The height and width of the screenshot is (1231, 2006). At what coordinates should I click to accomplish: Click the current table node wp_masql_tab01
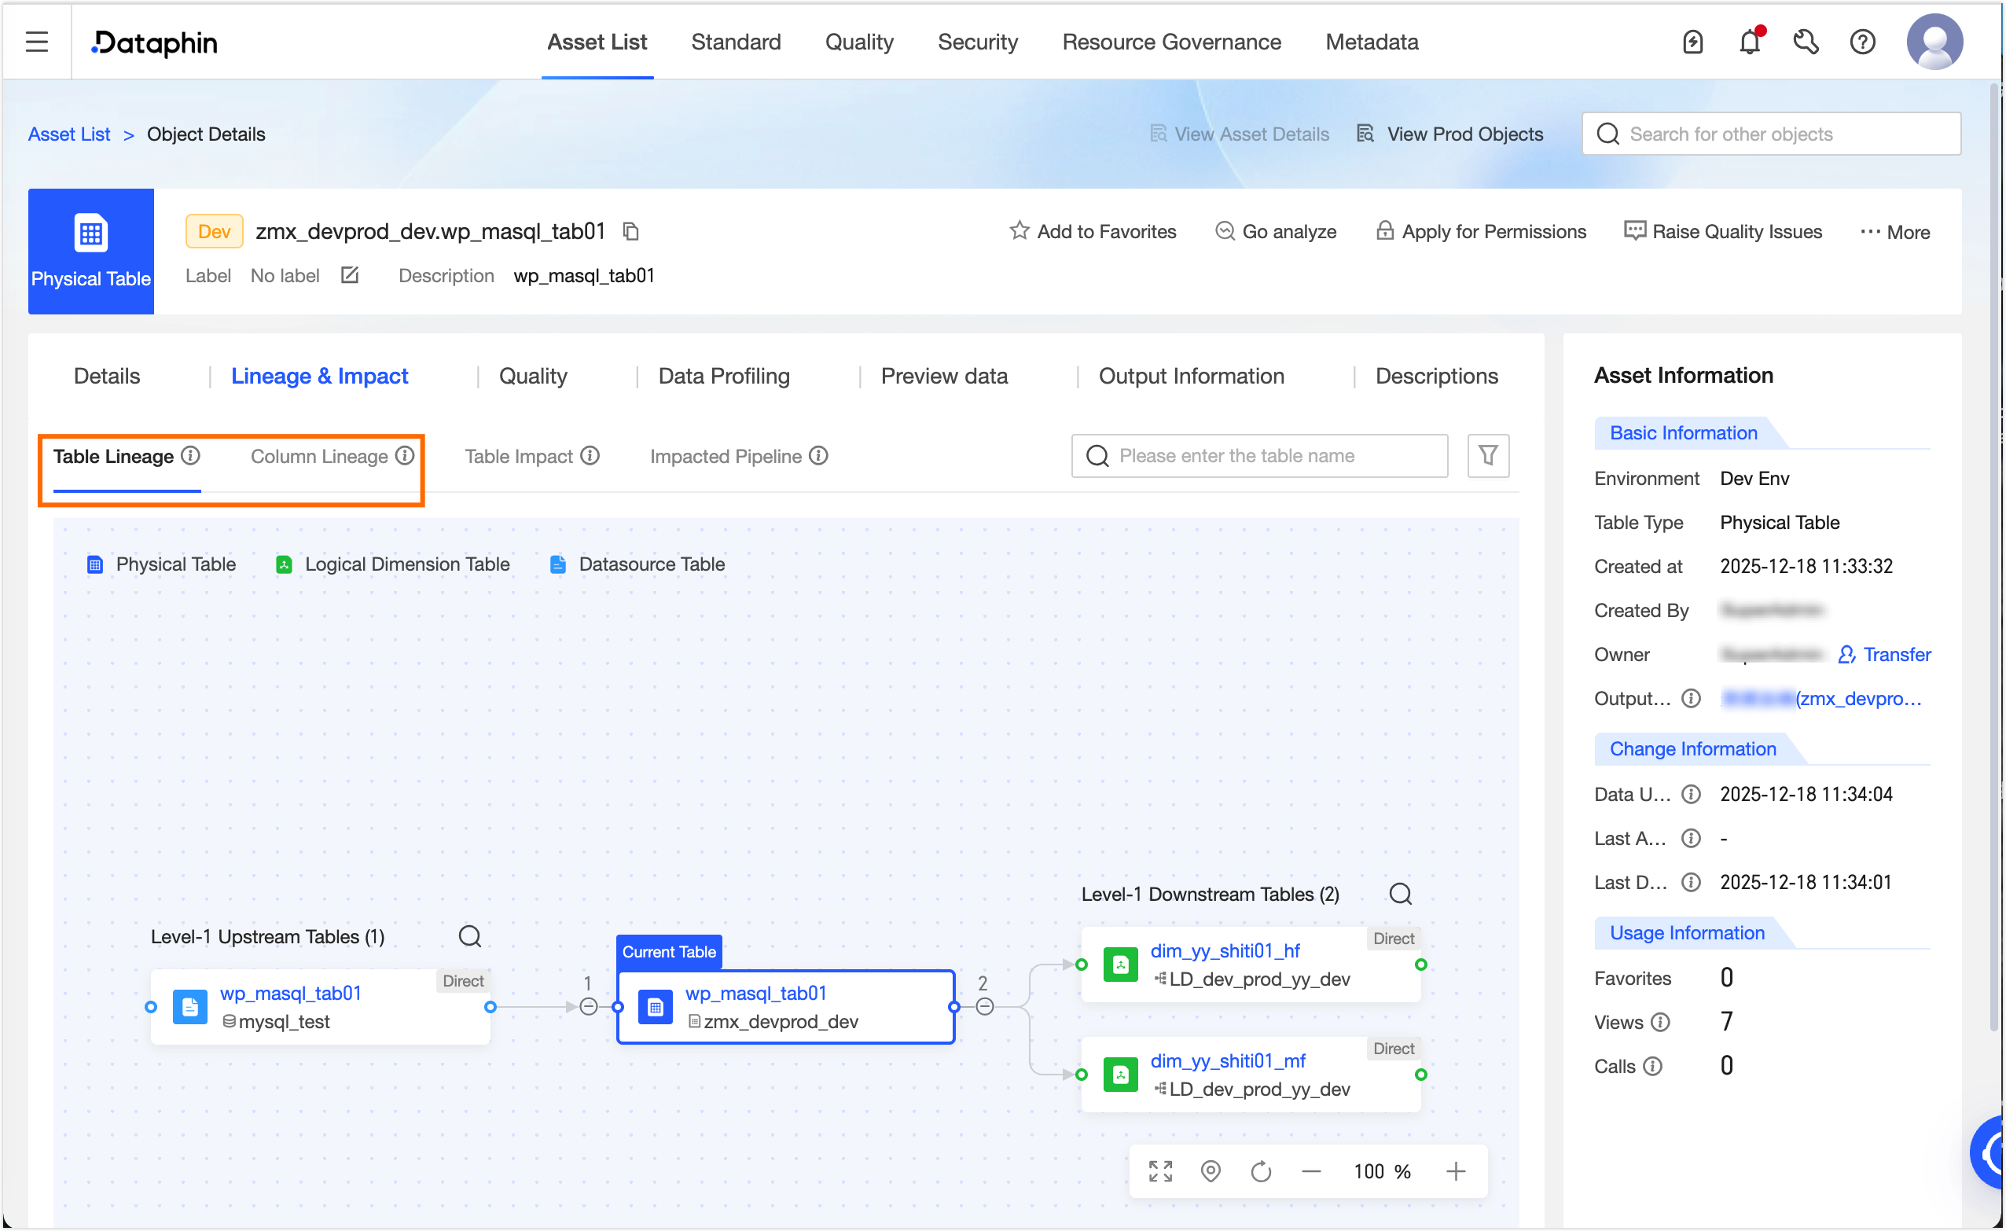coord(785,1006)
